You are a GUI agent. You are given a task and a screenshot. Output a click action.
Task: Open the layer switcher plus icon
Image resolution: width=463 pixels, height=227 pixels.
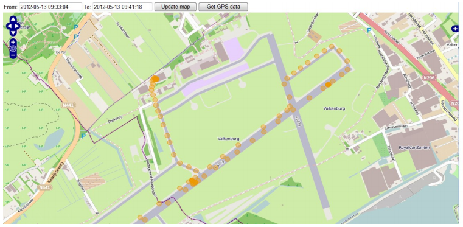coord(454,29)
